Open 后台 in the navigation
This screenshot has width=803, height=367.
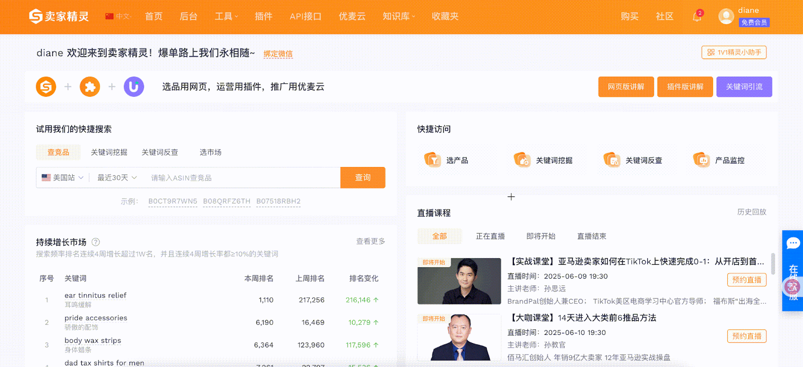[x=188, y=17]
